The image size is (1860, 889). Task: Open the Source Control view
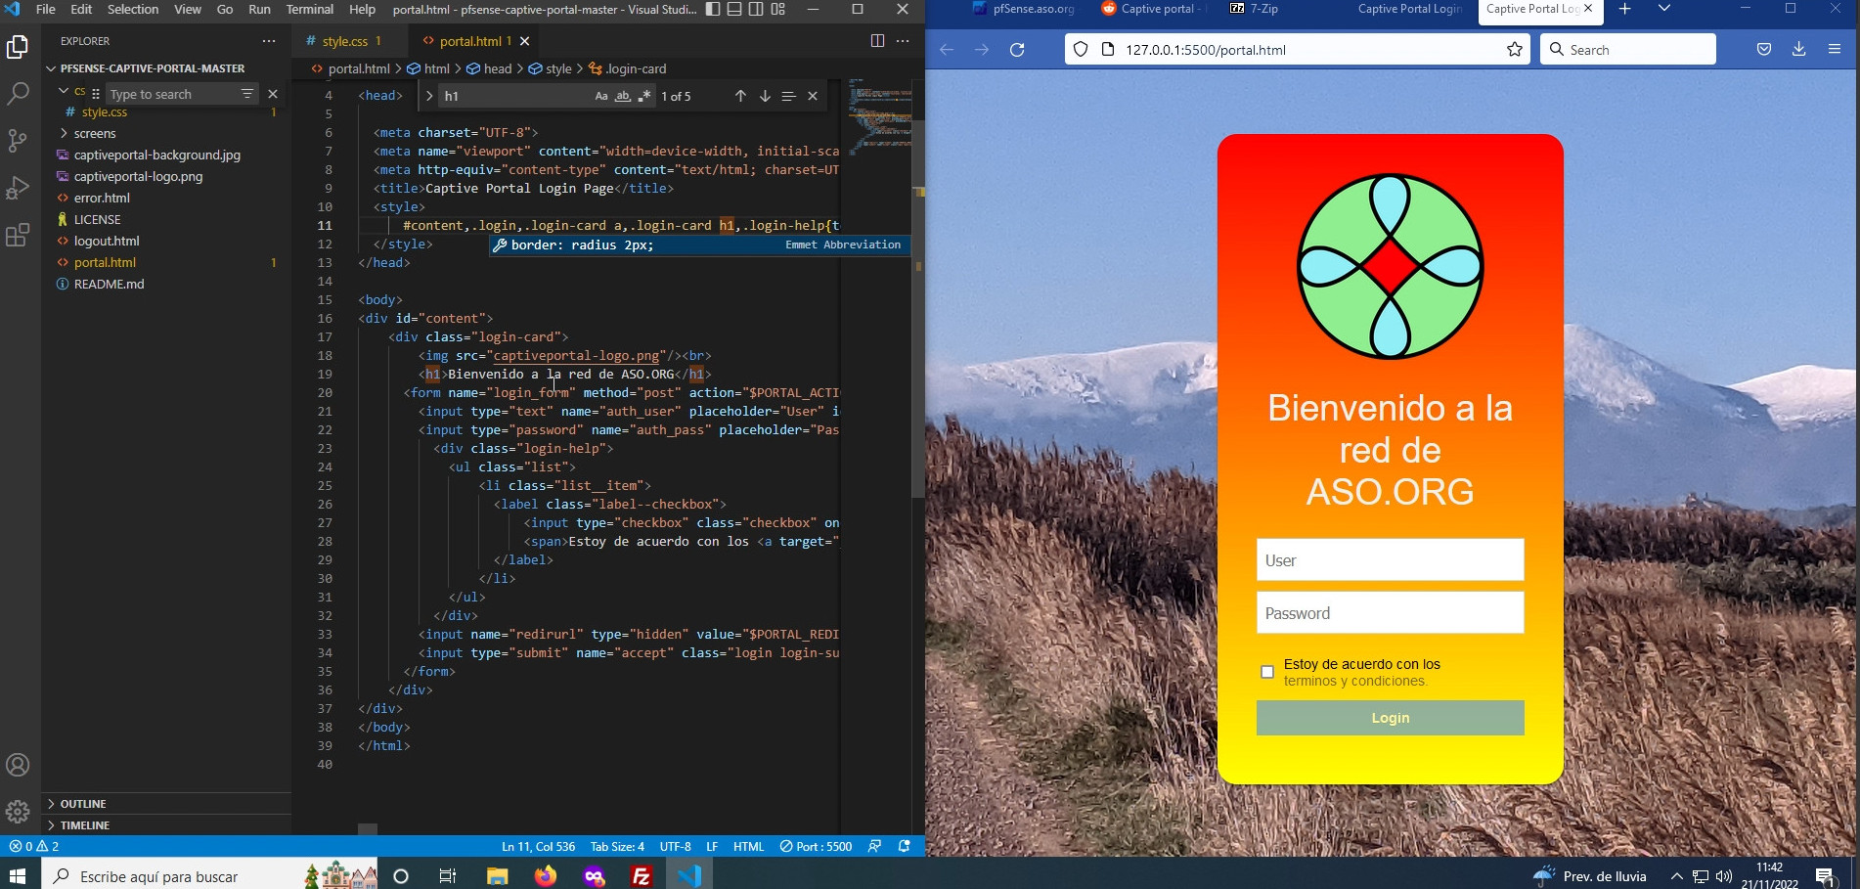18,141
